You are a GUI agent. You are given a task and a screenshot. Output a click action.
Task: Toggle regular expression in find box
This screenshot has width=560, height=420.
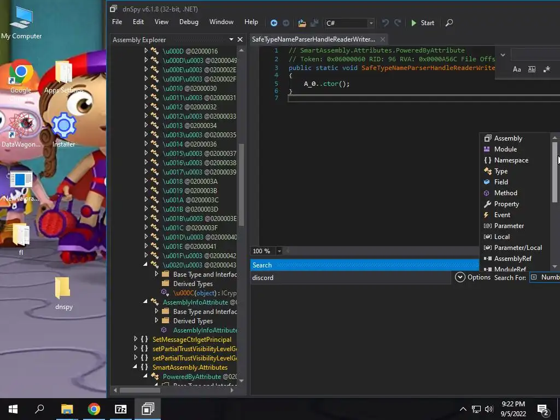tap(547, 69)
